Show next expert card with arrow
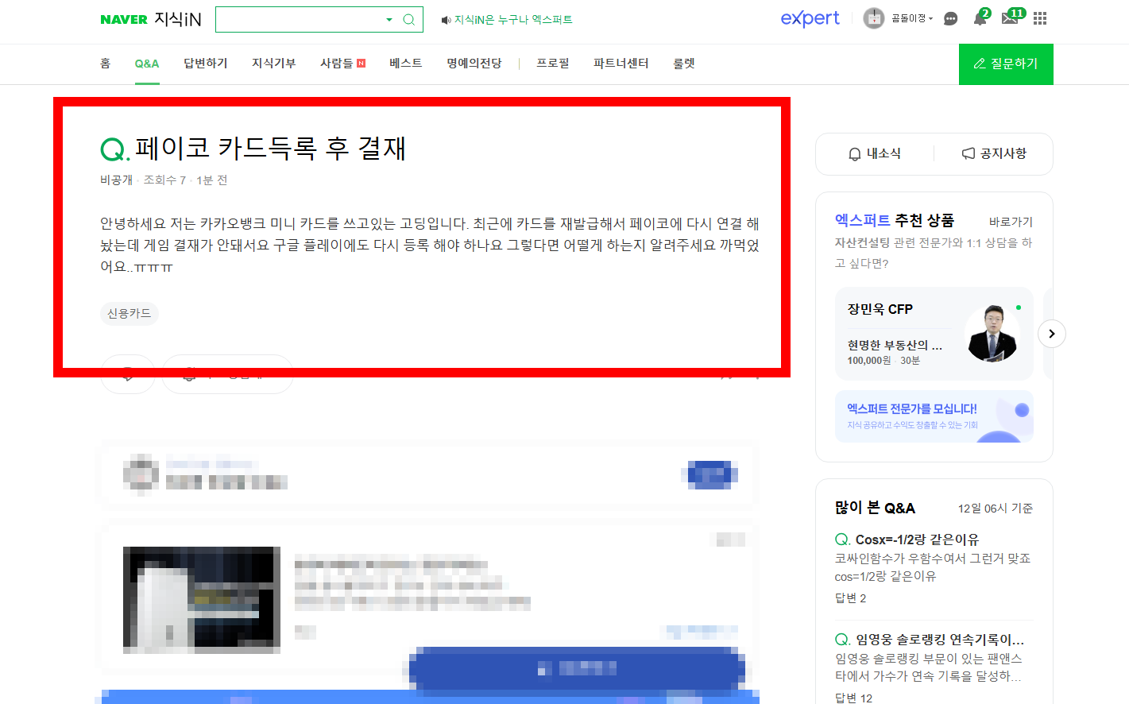 click(1051, 334)
